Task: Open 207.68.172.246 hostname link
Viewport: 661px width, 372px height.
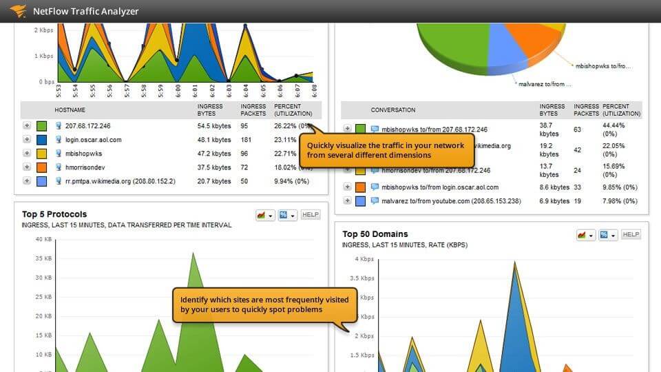Action: pos(87,125)
